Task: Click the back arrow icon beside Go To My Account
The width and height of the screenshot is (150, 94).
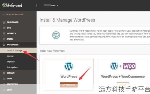Action: [3, 15]
